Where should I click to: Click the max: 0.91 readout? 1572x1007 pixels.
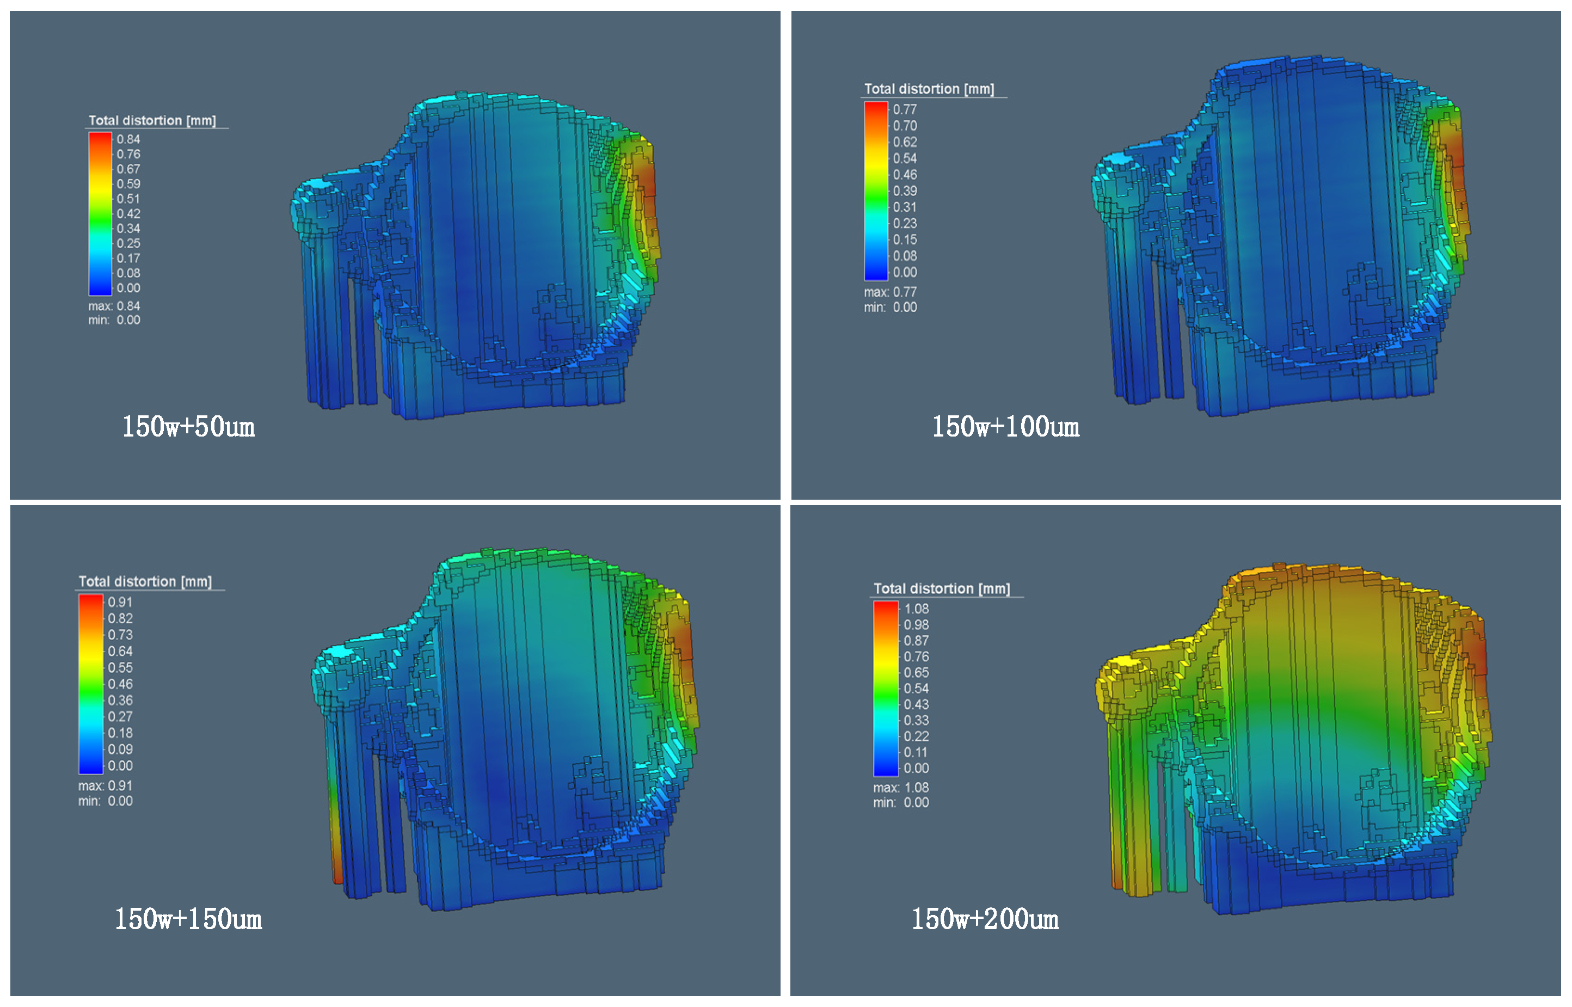point(105,785)
